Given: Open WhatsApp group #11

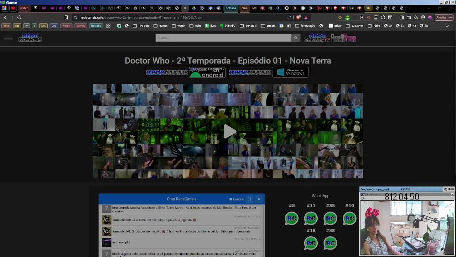Looking at the screenshot, I should [x=311, y=218].
